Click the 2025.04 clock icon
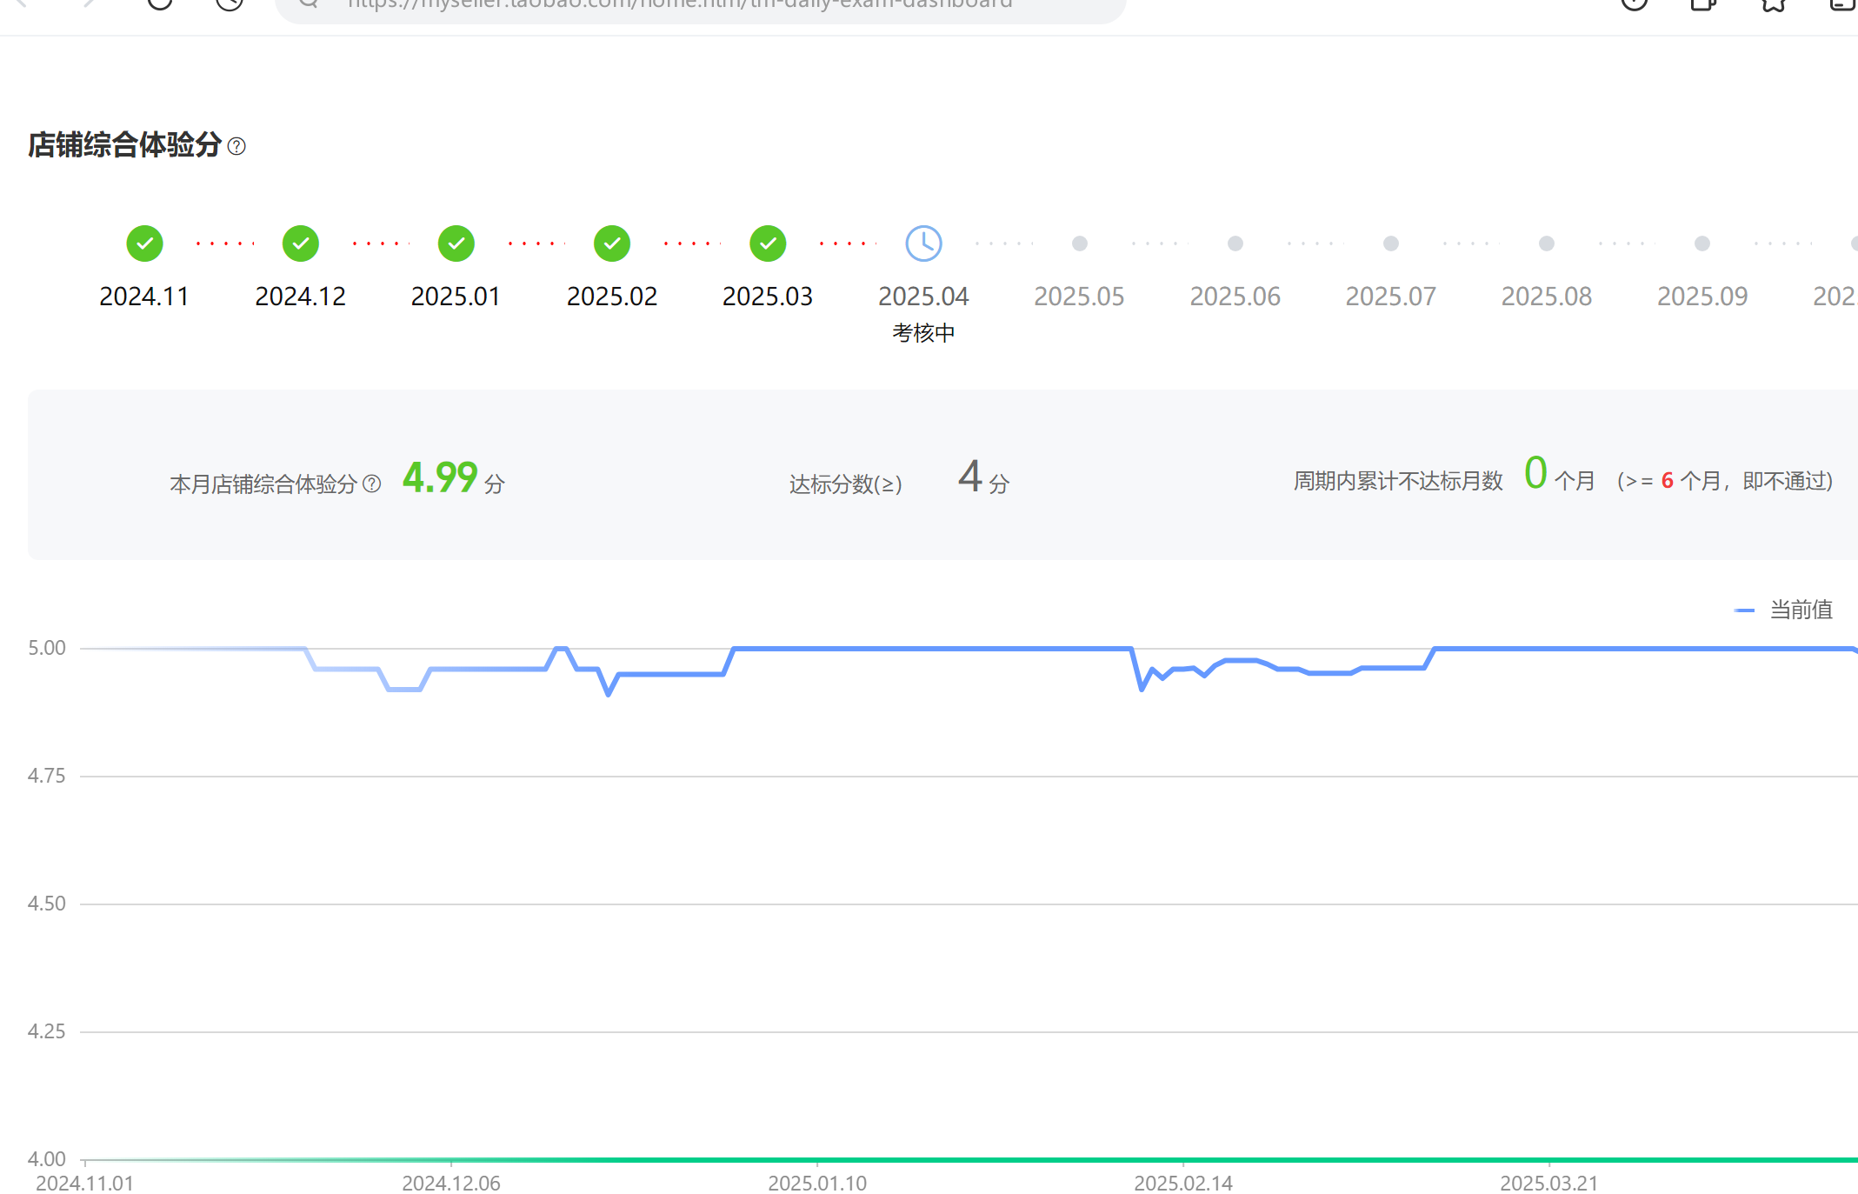Viewport: 1858px width, 1194px height. click(923, 243)
